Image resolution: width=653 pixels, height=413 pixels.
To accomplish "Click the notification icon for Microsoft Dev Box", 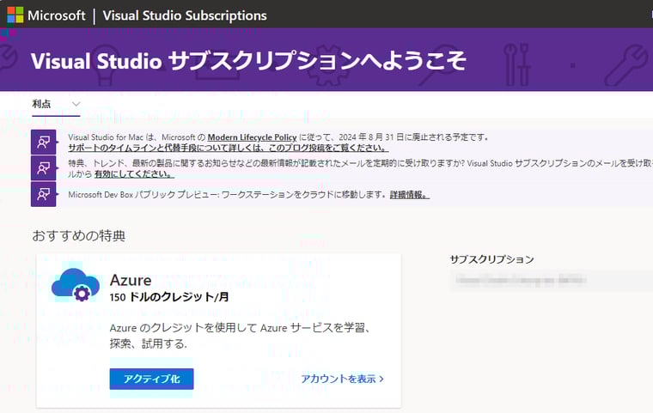I will point(43,194).
